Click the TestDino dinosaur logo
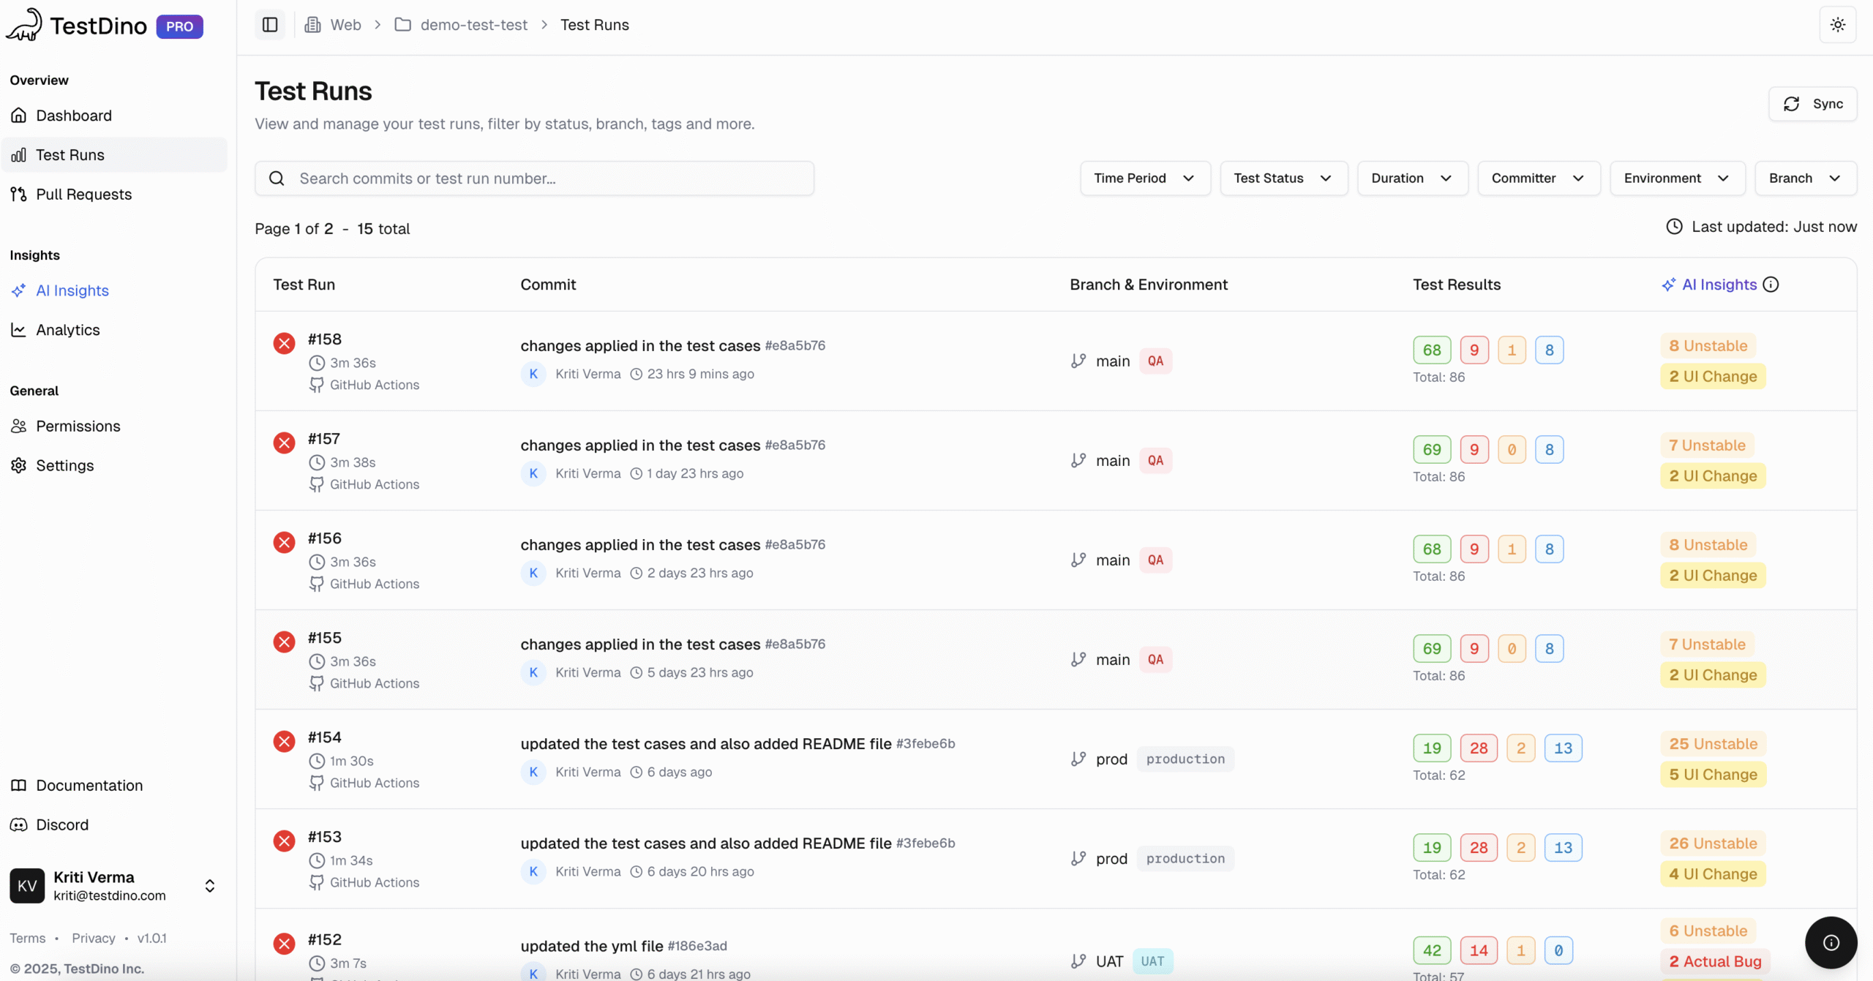 pyautogui.click(x=24, y=25)
